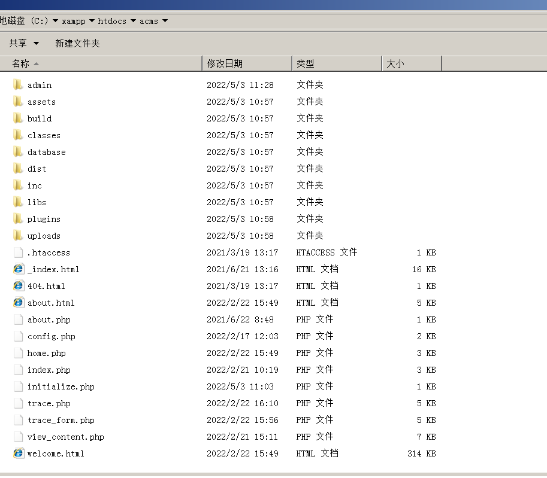
Task: Click the initialize.php file icon
Action: 18,386
